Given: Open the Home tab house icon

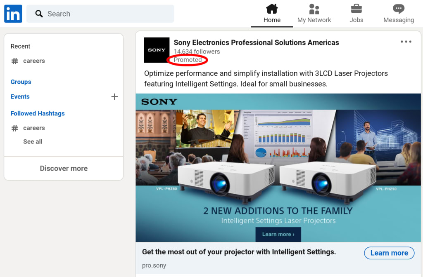Looking at the screenshot, I should [272, 9].
